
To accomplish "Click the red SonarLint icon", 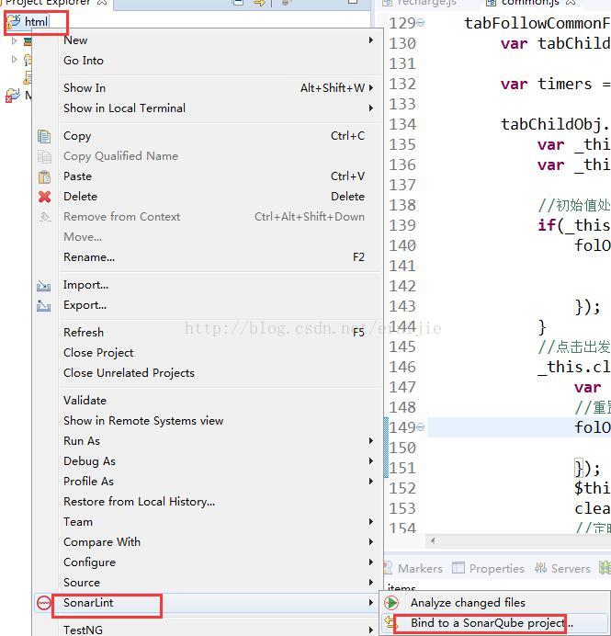I will pos(44,604).
